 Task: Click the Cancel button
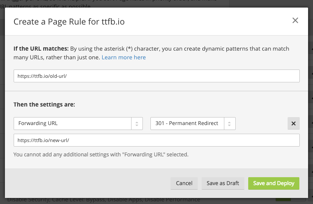[184, 183]
